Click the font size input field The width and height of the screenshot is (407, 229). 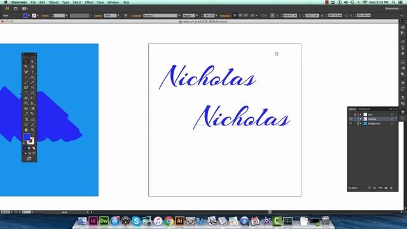[209, 15]
